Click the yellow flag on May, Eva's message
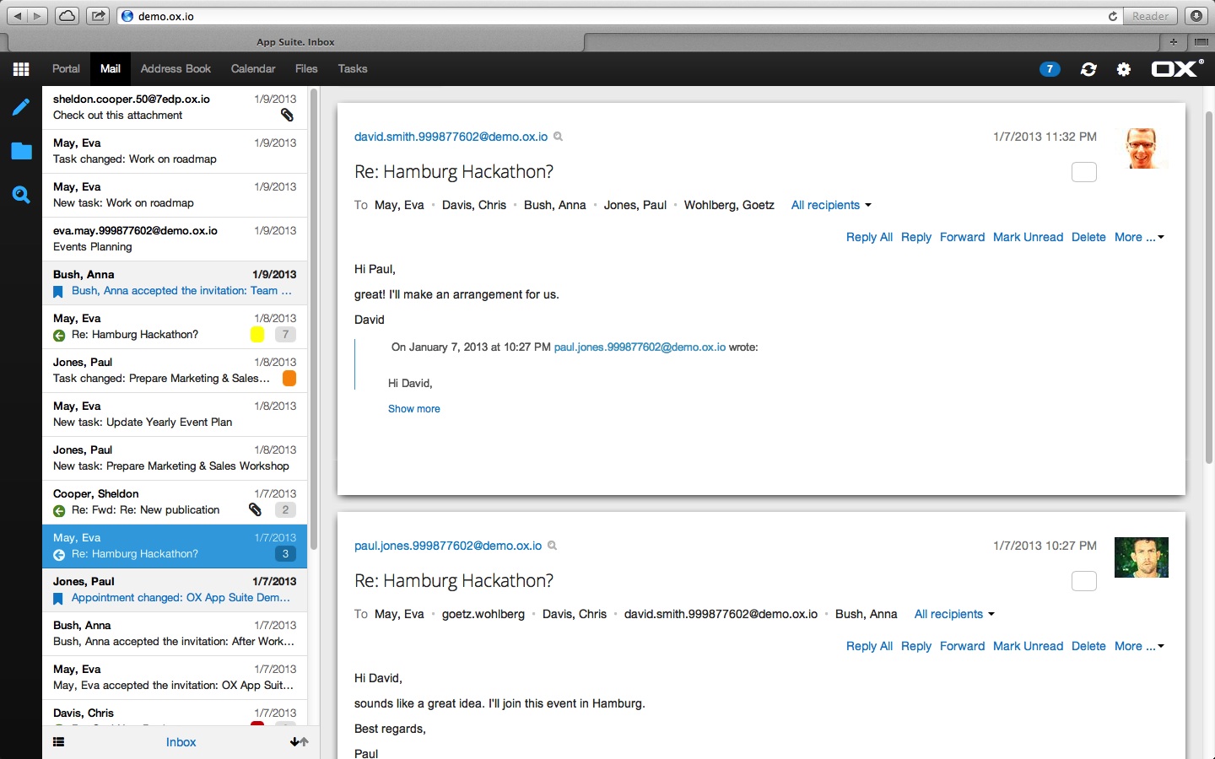 pos(257,335)
